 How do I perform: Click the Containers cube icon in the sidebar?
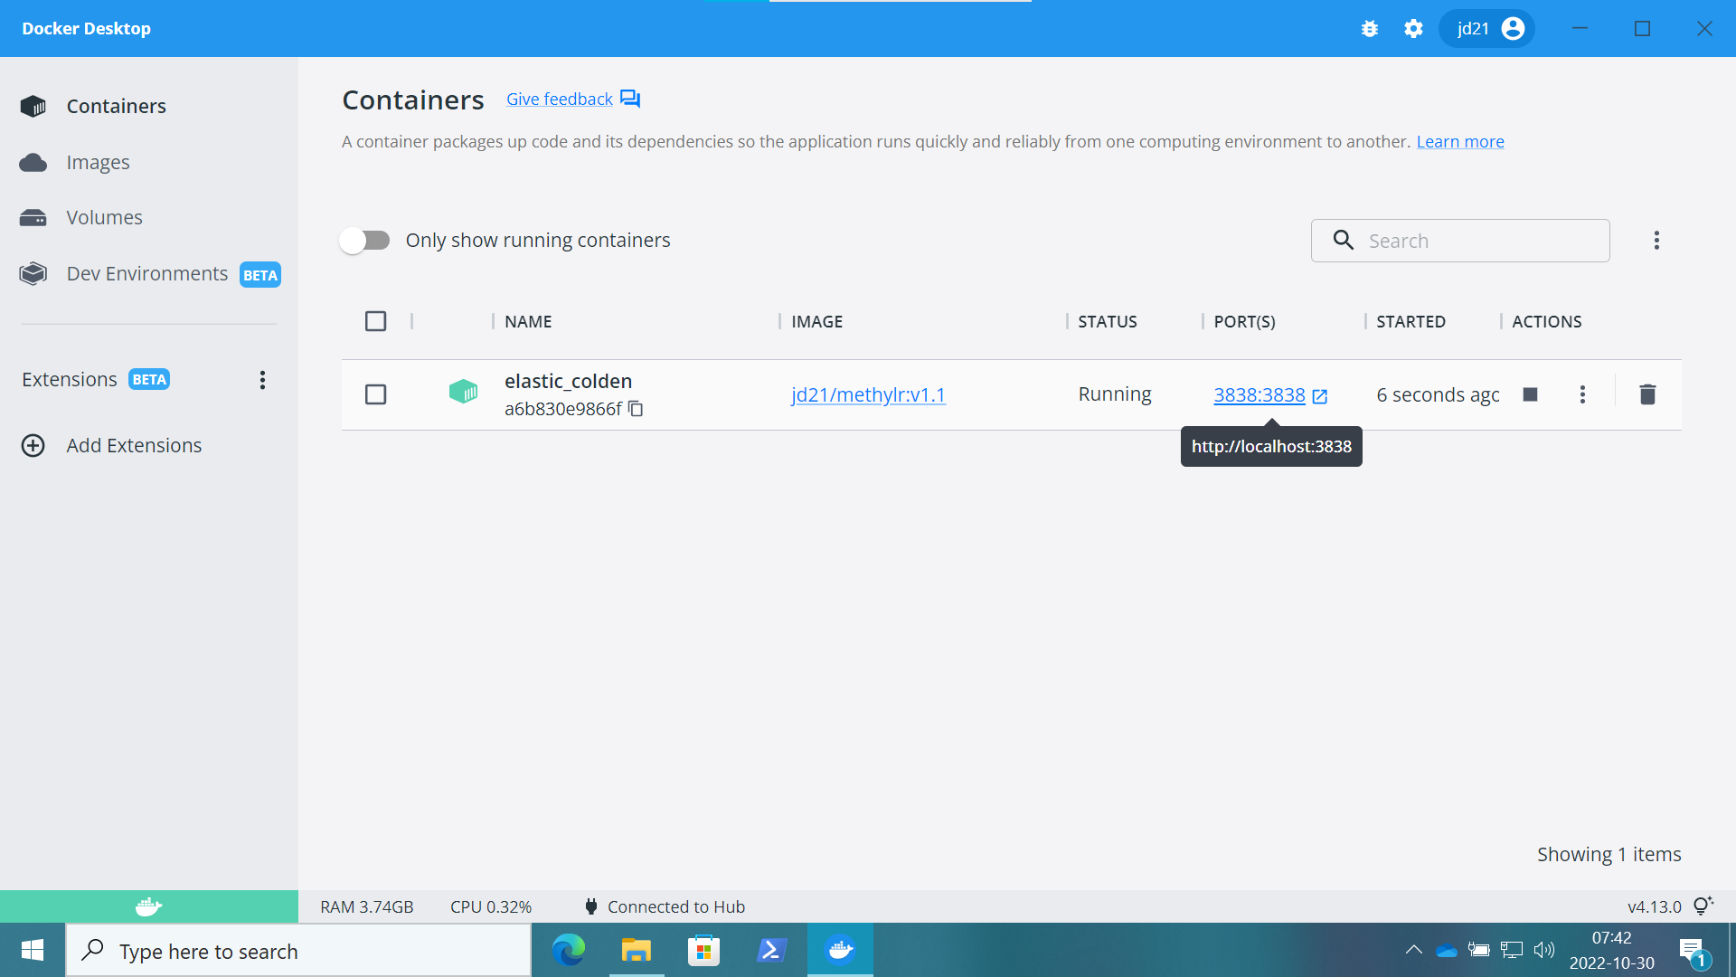pyautogui.click(x=33, y=106)
